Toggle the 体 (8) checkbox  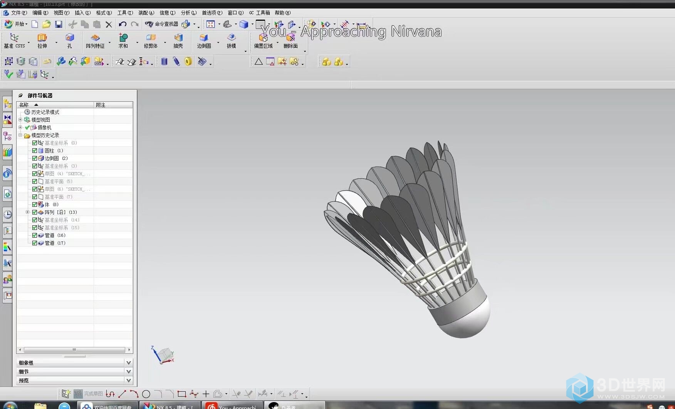[35, 204]
